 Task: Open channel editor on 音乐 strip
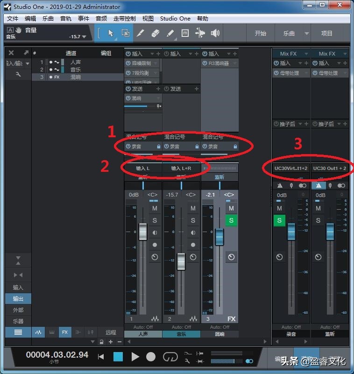coord(193,257)
